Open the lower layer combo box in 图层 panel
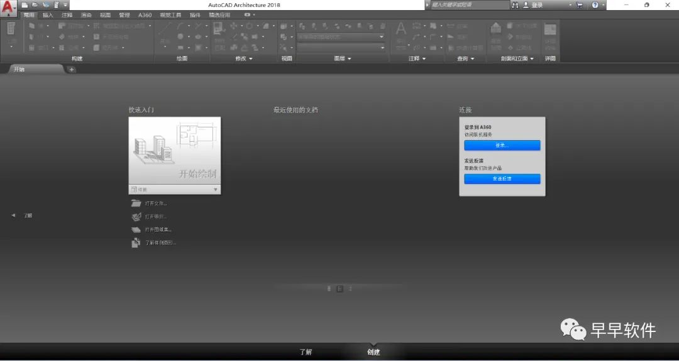Image resolution: width=679 pixels, height=361 pixels. [341, 48]
